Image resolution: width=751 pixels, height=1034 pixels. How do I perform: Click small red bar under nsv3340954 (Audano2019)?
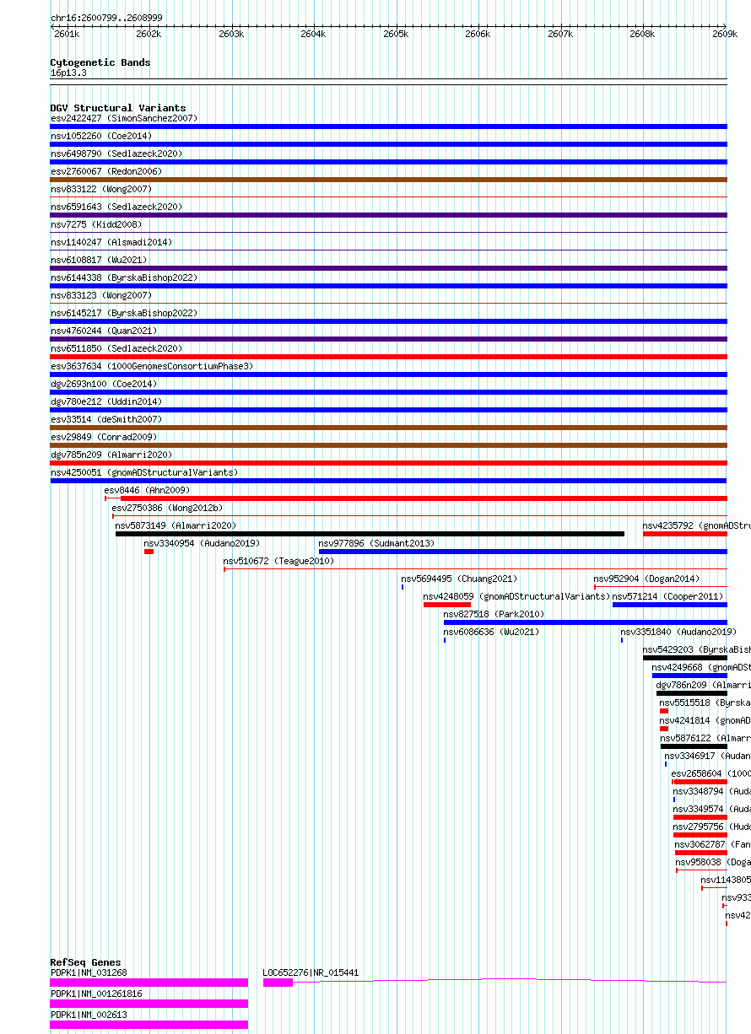(149, 552)
